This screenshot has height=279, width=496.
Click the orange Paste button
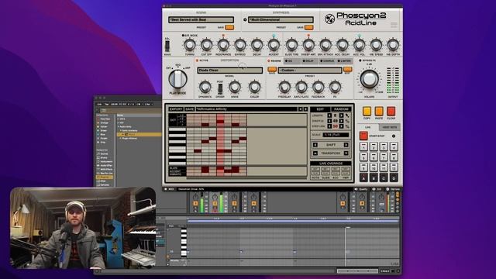click(379, 112)
